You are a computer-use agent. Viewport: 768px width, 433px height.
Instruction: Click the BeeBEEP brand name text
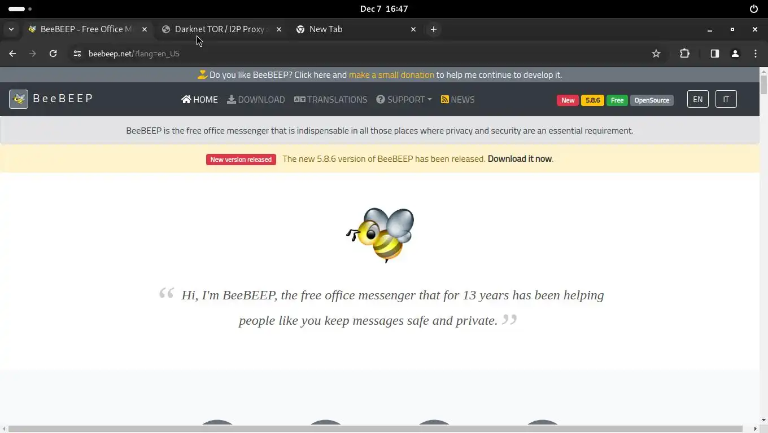click(x=63, y=98)
